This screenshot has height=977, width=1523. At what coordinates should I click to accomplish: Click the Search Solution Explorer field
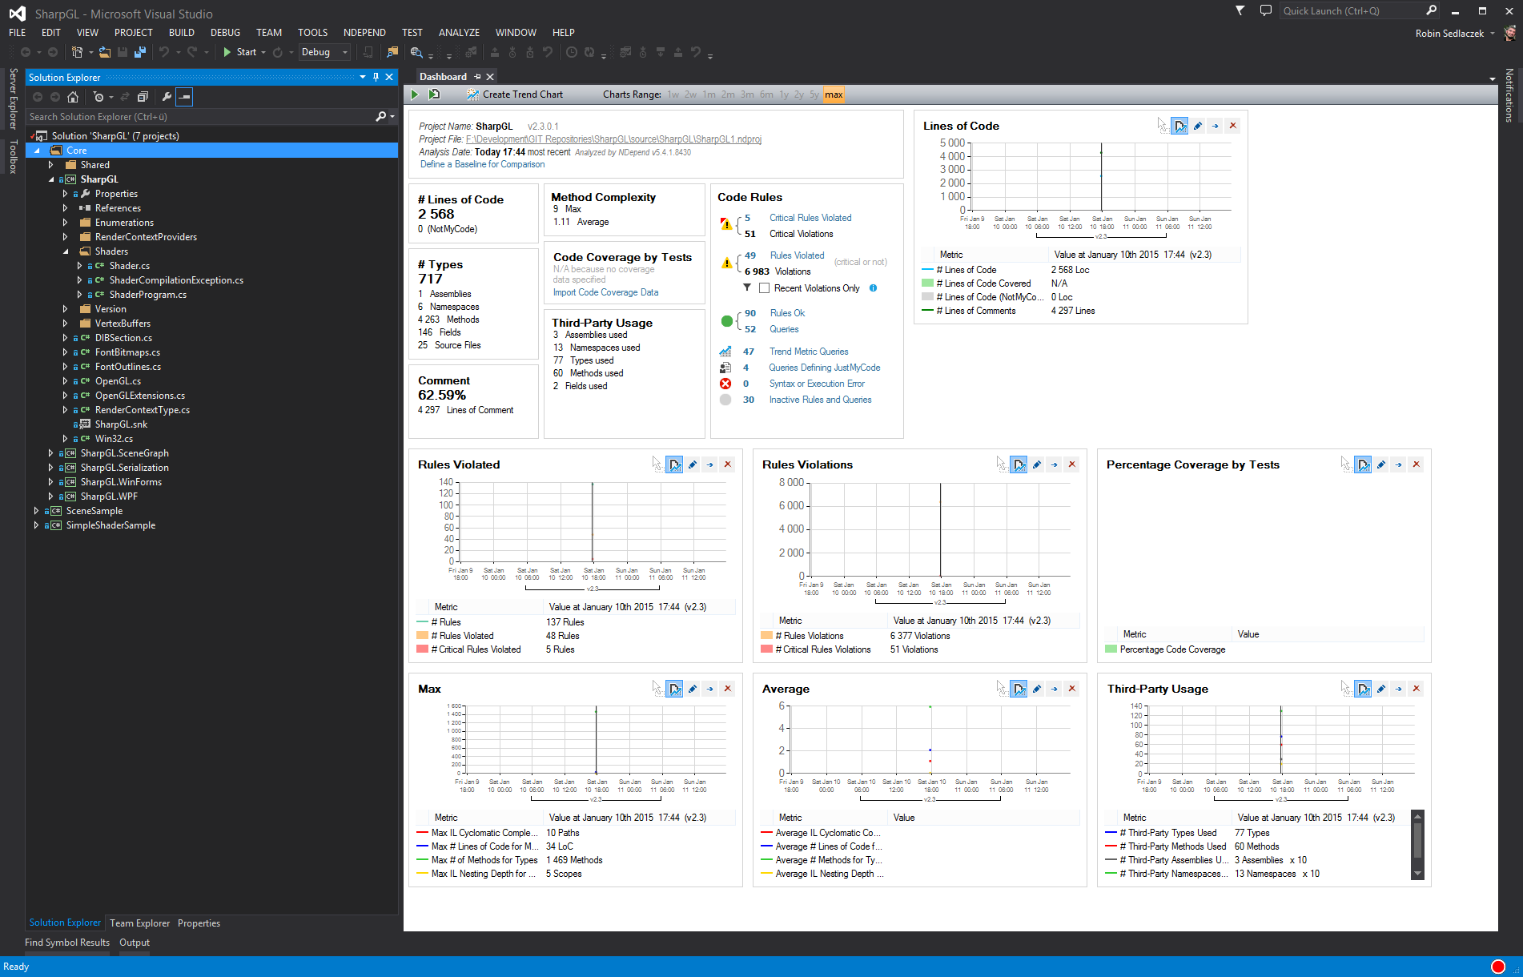click(x=202, y=117)
